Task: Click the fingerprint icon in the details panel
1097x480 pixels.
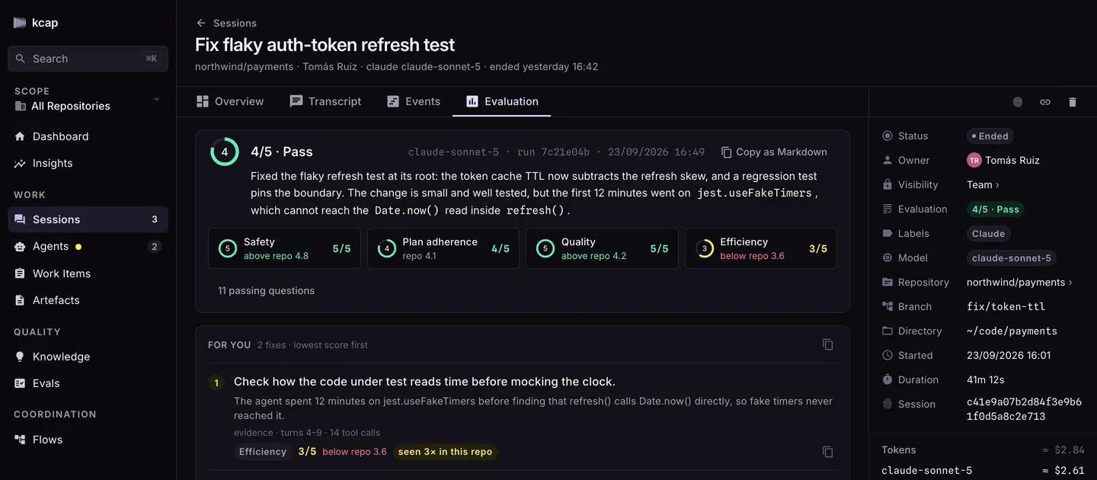Action: click(x=1018, y=102)
